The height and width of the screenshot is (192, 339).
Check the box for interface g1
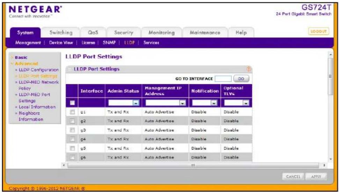[72, 112]
